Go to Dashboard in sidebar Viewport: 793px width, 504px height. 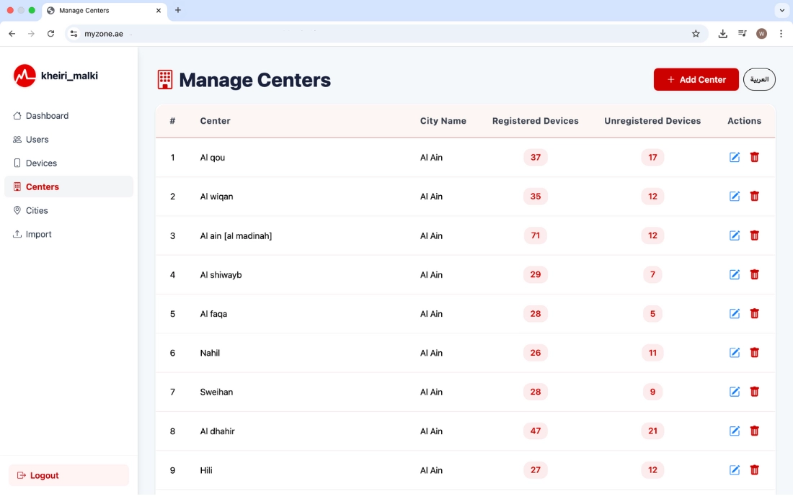(47, 116)
